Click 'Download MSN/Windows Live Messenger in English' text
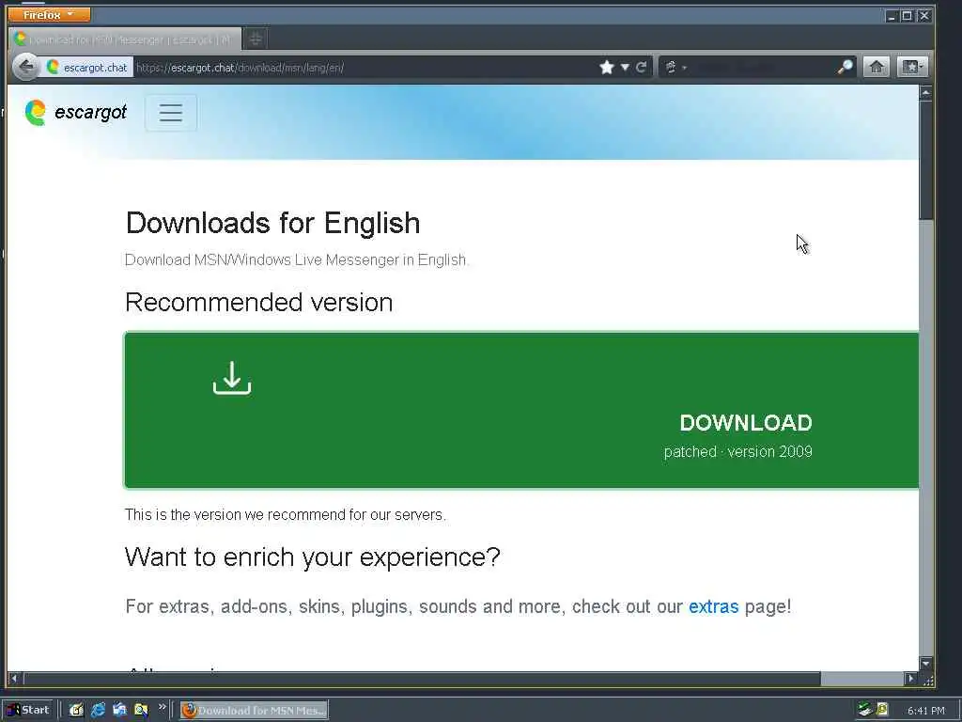 (x=296, y=259)
